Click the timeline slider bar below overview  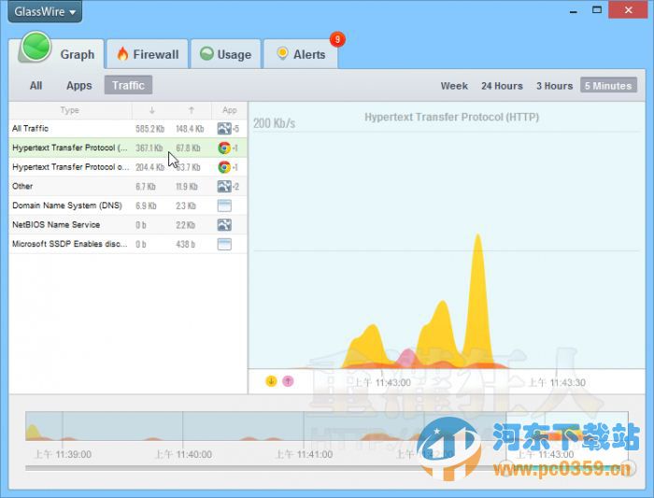(x=327, y=468)
